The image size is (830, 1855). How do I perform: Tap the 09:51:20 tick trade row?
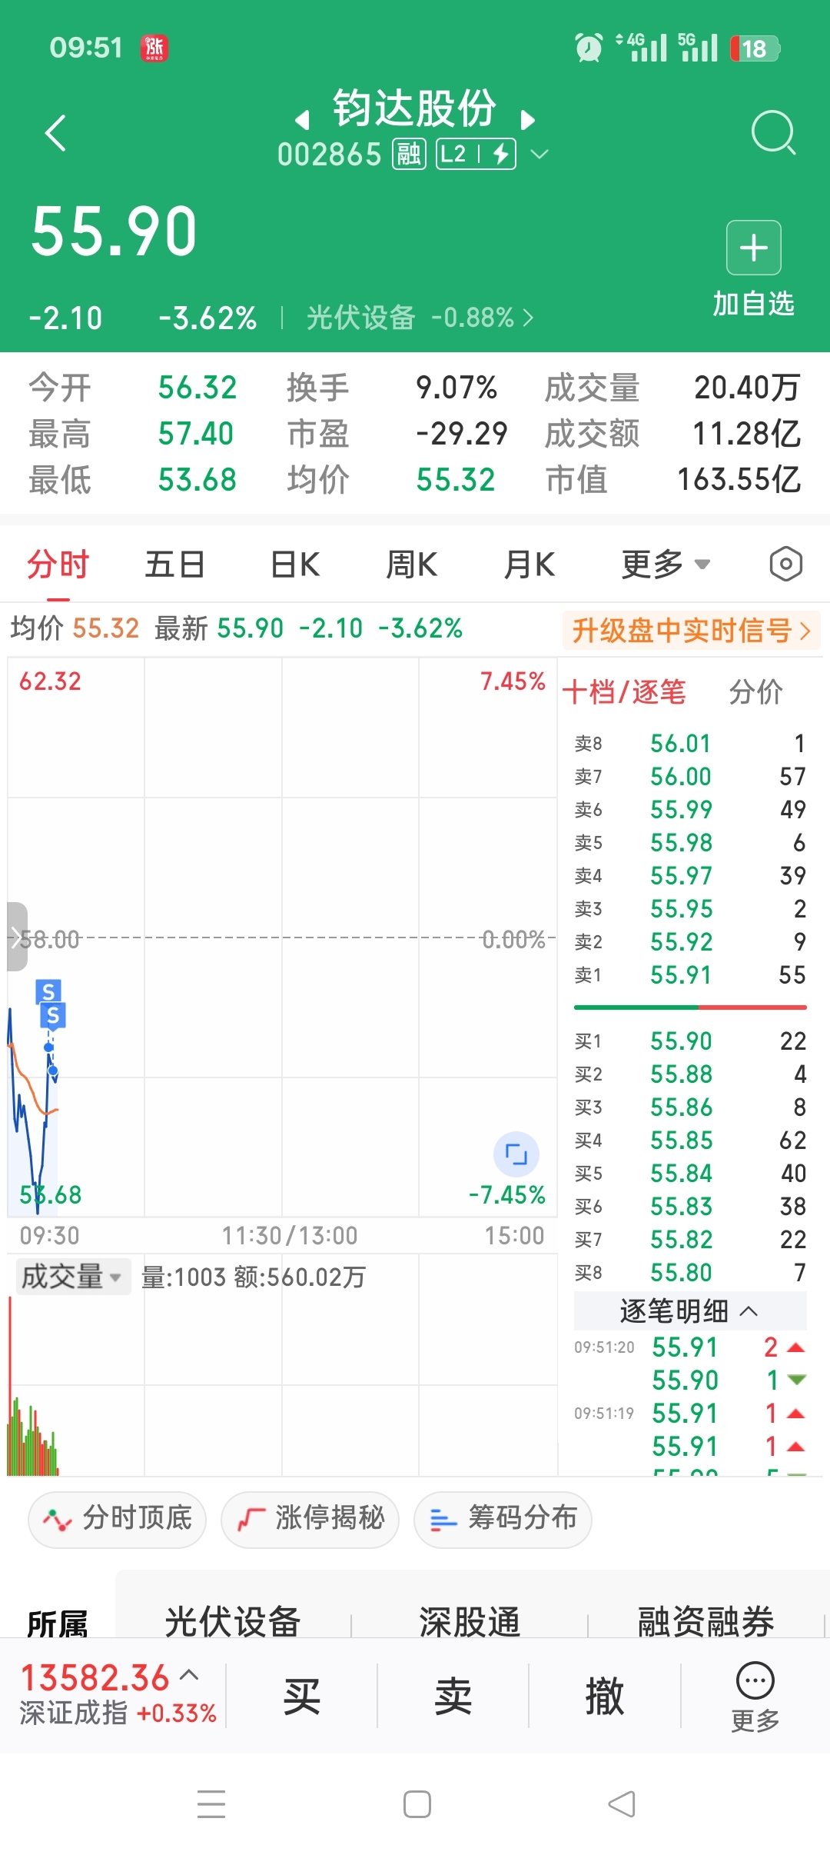coord(690,1347)
